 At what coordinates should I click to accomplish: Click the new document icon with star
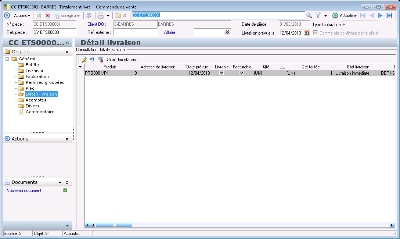coord(38,15)
